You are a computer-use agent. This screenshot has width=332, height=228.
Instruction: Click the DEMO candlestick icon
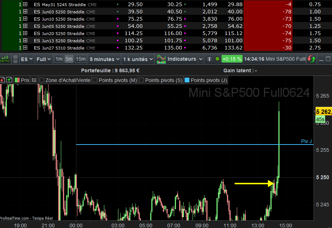(5, 59)
